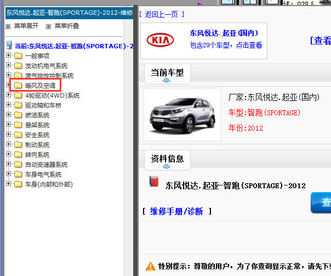331x276 pixels.
Task: Click 厂家:东风悦达.起亚(国内) text
Action: click(274, 98)
